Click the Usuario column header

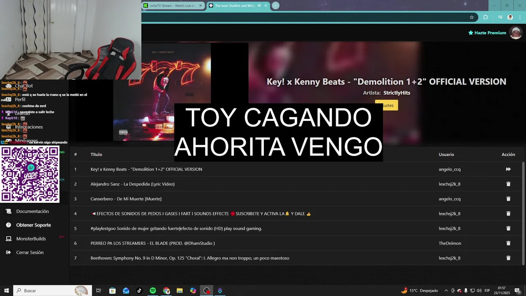[x=446, y=154]
